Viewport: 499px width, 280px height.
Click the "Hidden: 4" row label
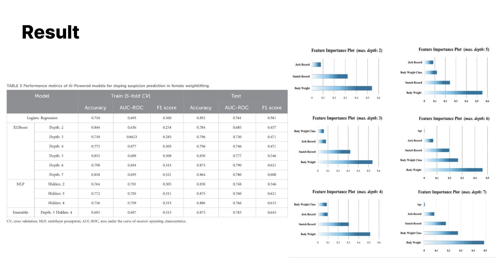point(56,203)
